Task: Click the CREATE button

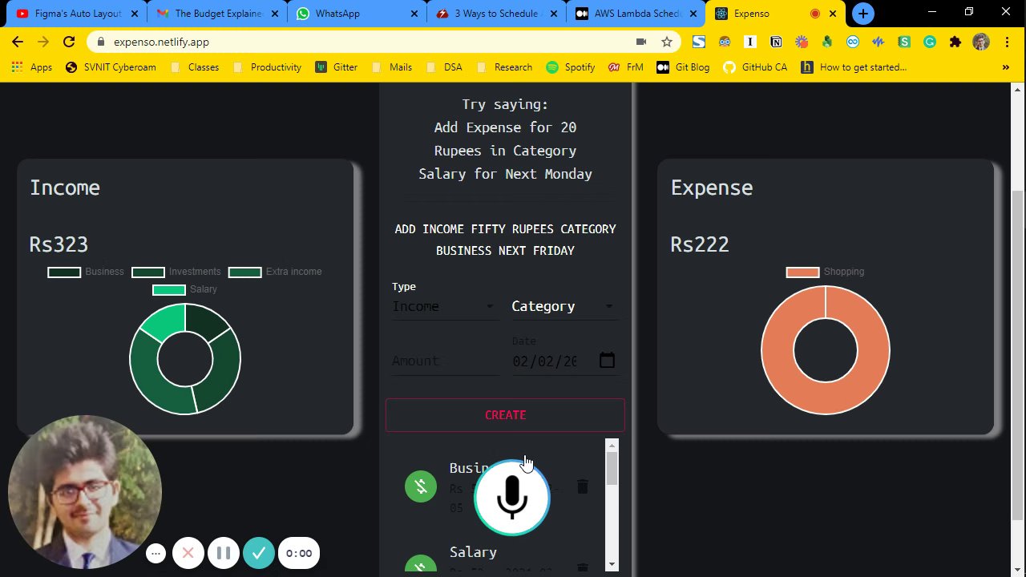Action: [x=505, y=415]
